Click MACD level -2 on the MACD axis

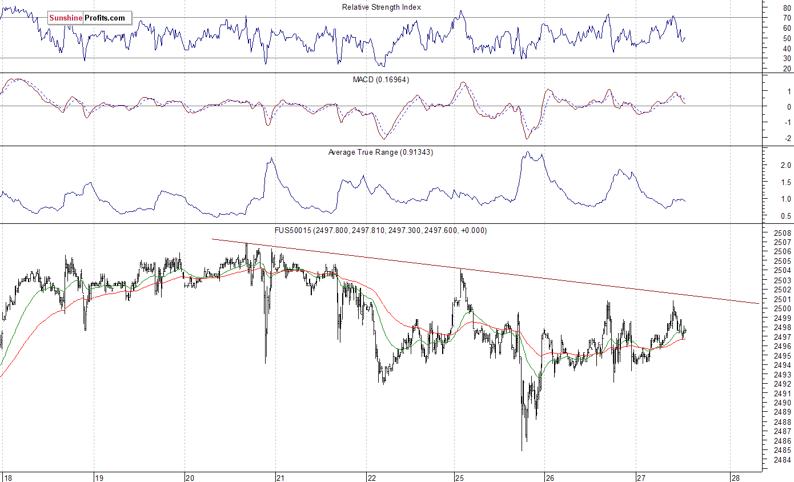(x=787, y=139)
